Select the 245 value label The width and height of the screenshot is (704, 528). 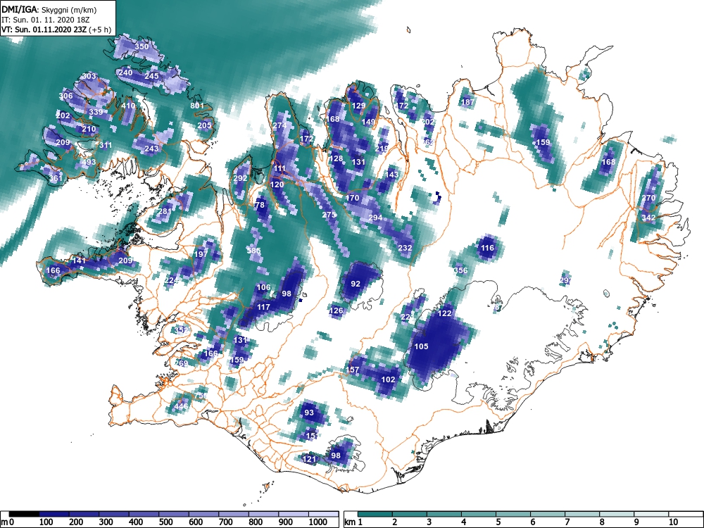coord(152,76)
